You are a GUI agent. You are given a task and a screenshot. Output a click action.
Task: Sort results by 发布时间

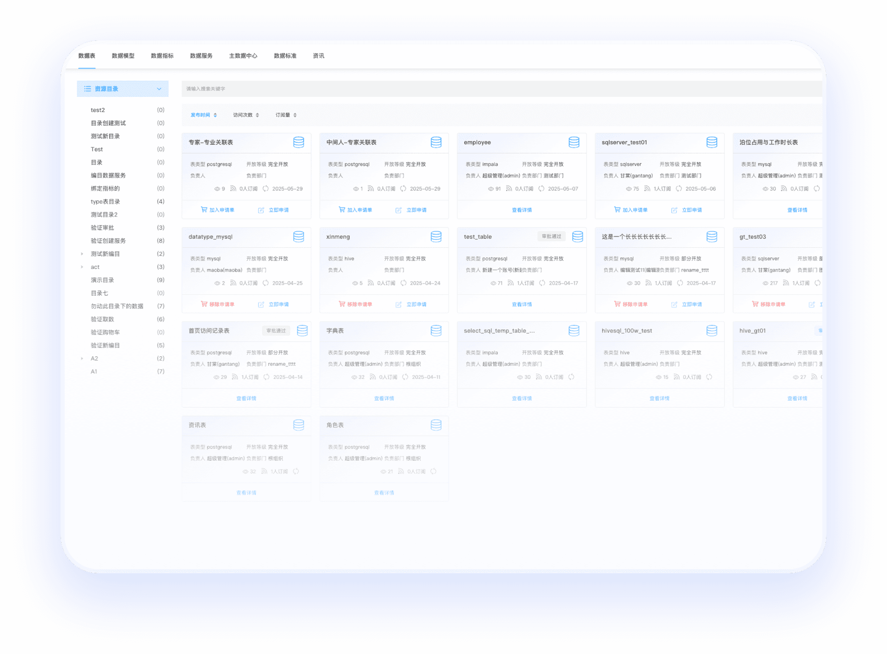(x=203, y=115)
